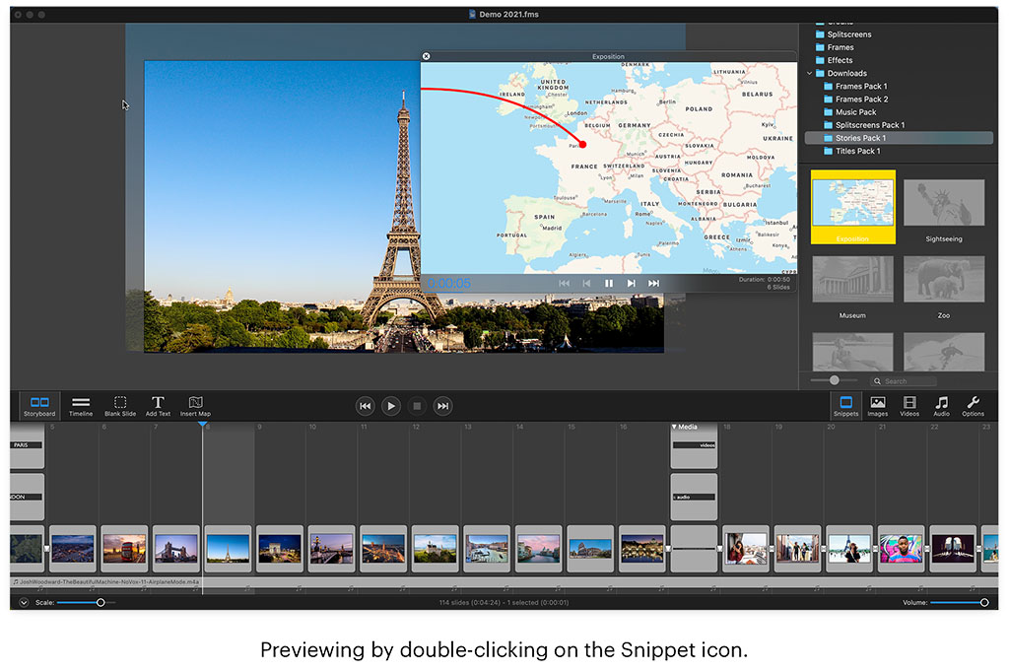The width and height of the screenshot is (1009, 671).
Task: Switch to Timeline view
Action: pyautogui.click(x=81, y=406)
